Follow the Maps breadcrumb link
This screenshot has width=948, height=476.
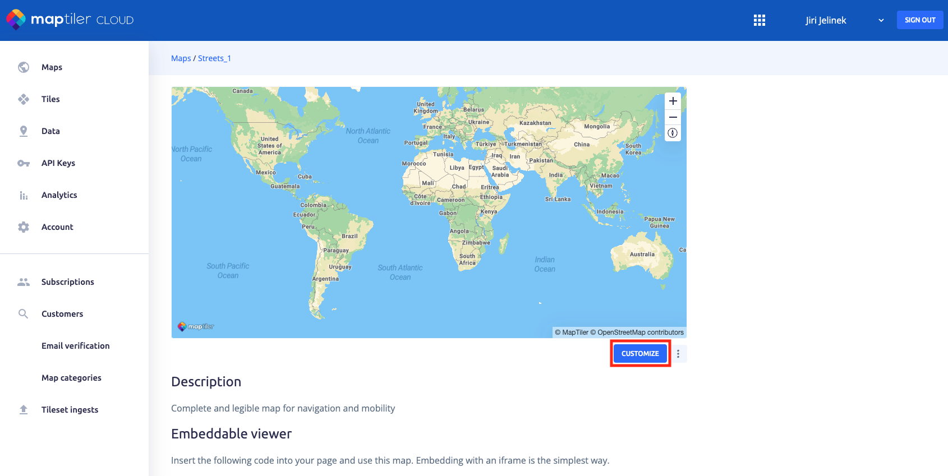coord(181,58)
